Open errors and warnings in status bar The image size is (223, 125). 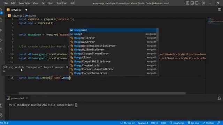click(4, 123)
